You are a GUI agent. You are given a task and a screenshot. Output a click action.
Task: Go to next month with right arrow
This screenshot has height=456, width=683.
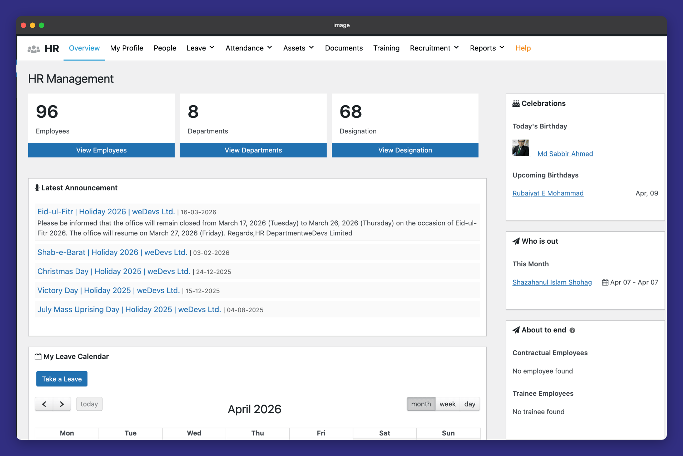tap(62, 404)
